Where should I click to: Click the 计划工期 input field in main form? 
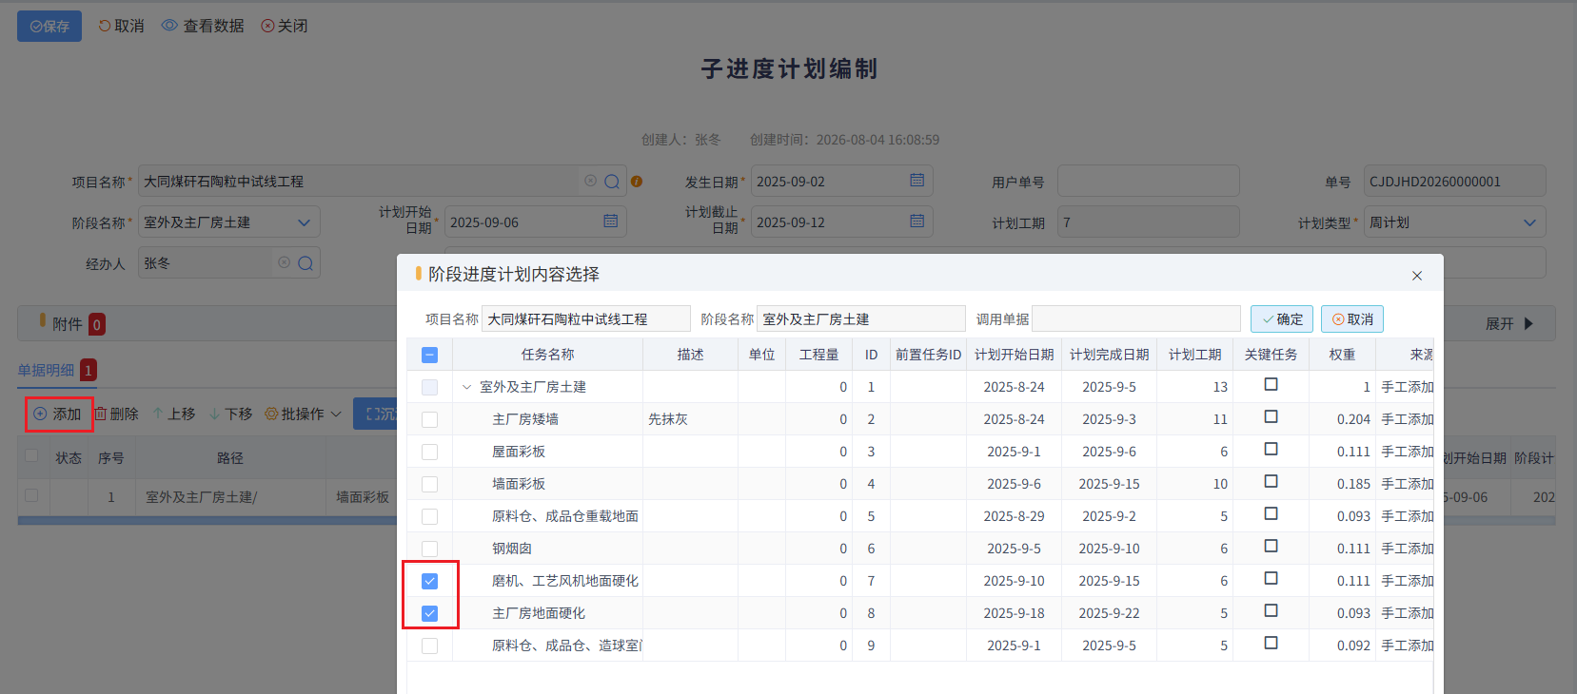click(x=1149, y=222)
